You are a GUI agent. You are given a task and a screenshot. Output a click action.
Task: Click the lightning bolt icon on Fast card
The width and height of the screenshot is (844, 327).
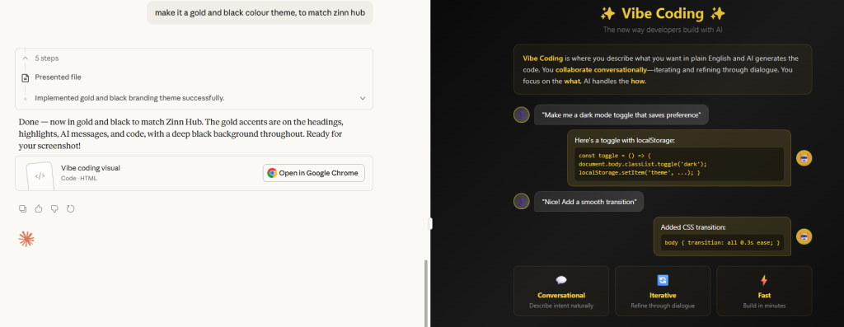764,280
